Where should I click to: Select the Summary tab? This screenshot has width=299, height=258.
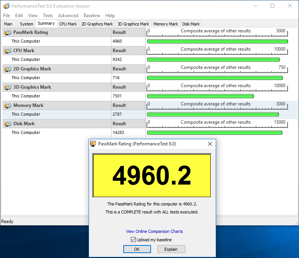[x=46, y=24]
